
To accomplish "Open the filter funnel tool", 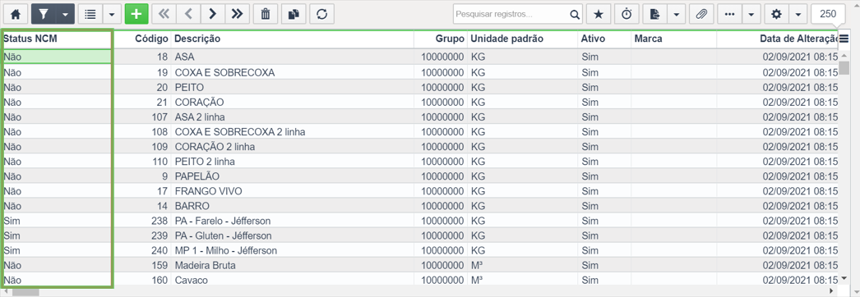I will [x=44, y=14].
